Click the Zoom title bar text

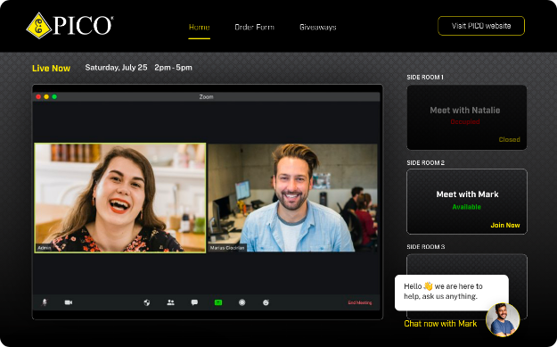pos(206,96)
